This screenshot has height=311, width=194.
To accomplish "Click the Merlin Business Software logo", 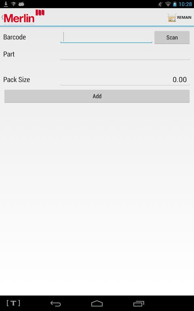I will pyautogui.click(x=24, y=17).
